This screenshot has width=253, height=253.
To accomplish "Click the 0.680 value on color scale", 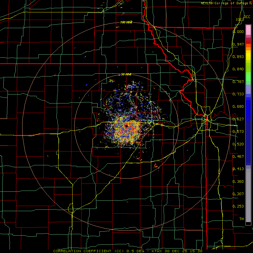I will pyautogui.click(x=238, y=107).
